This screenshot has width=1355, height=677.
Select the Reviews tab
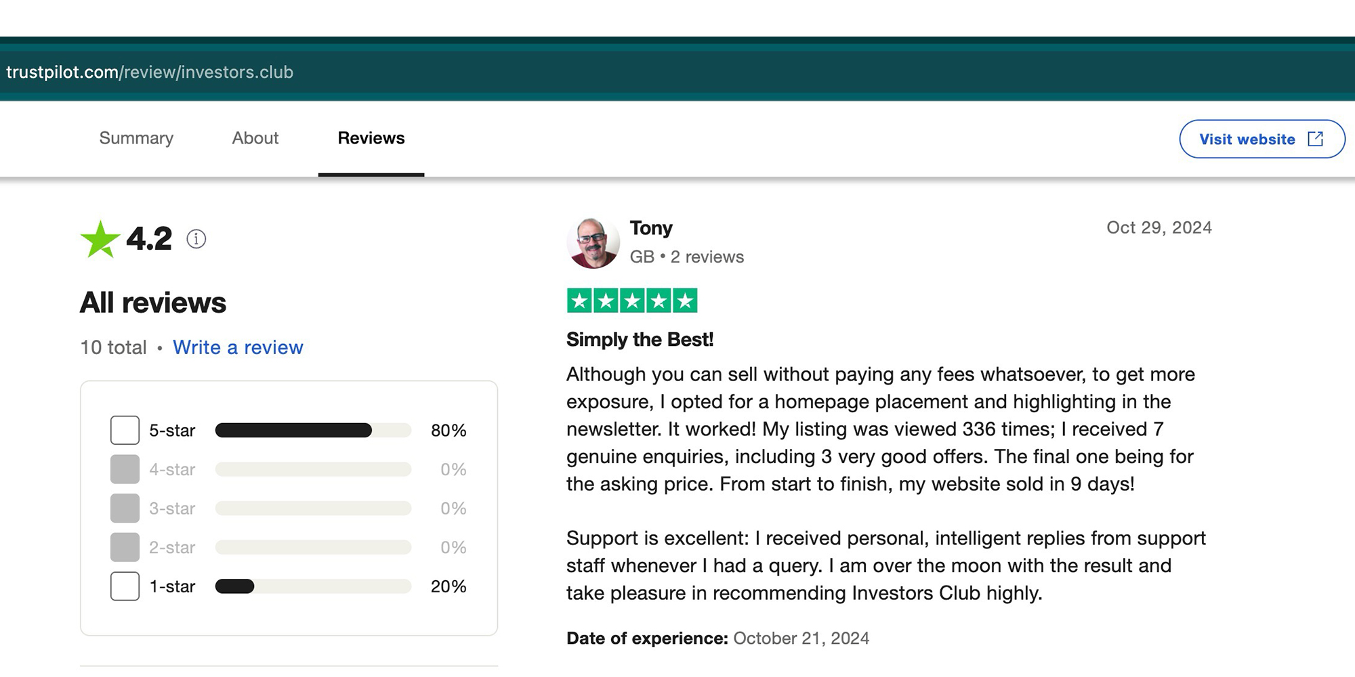[x=371, y=138]
